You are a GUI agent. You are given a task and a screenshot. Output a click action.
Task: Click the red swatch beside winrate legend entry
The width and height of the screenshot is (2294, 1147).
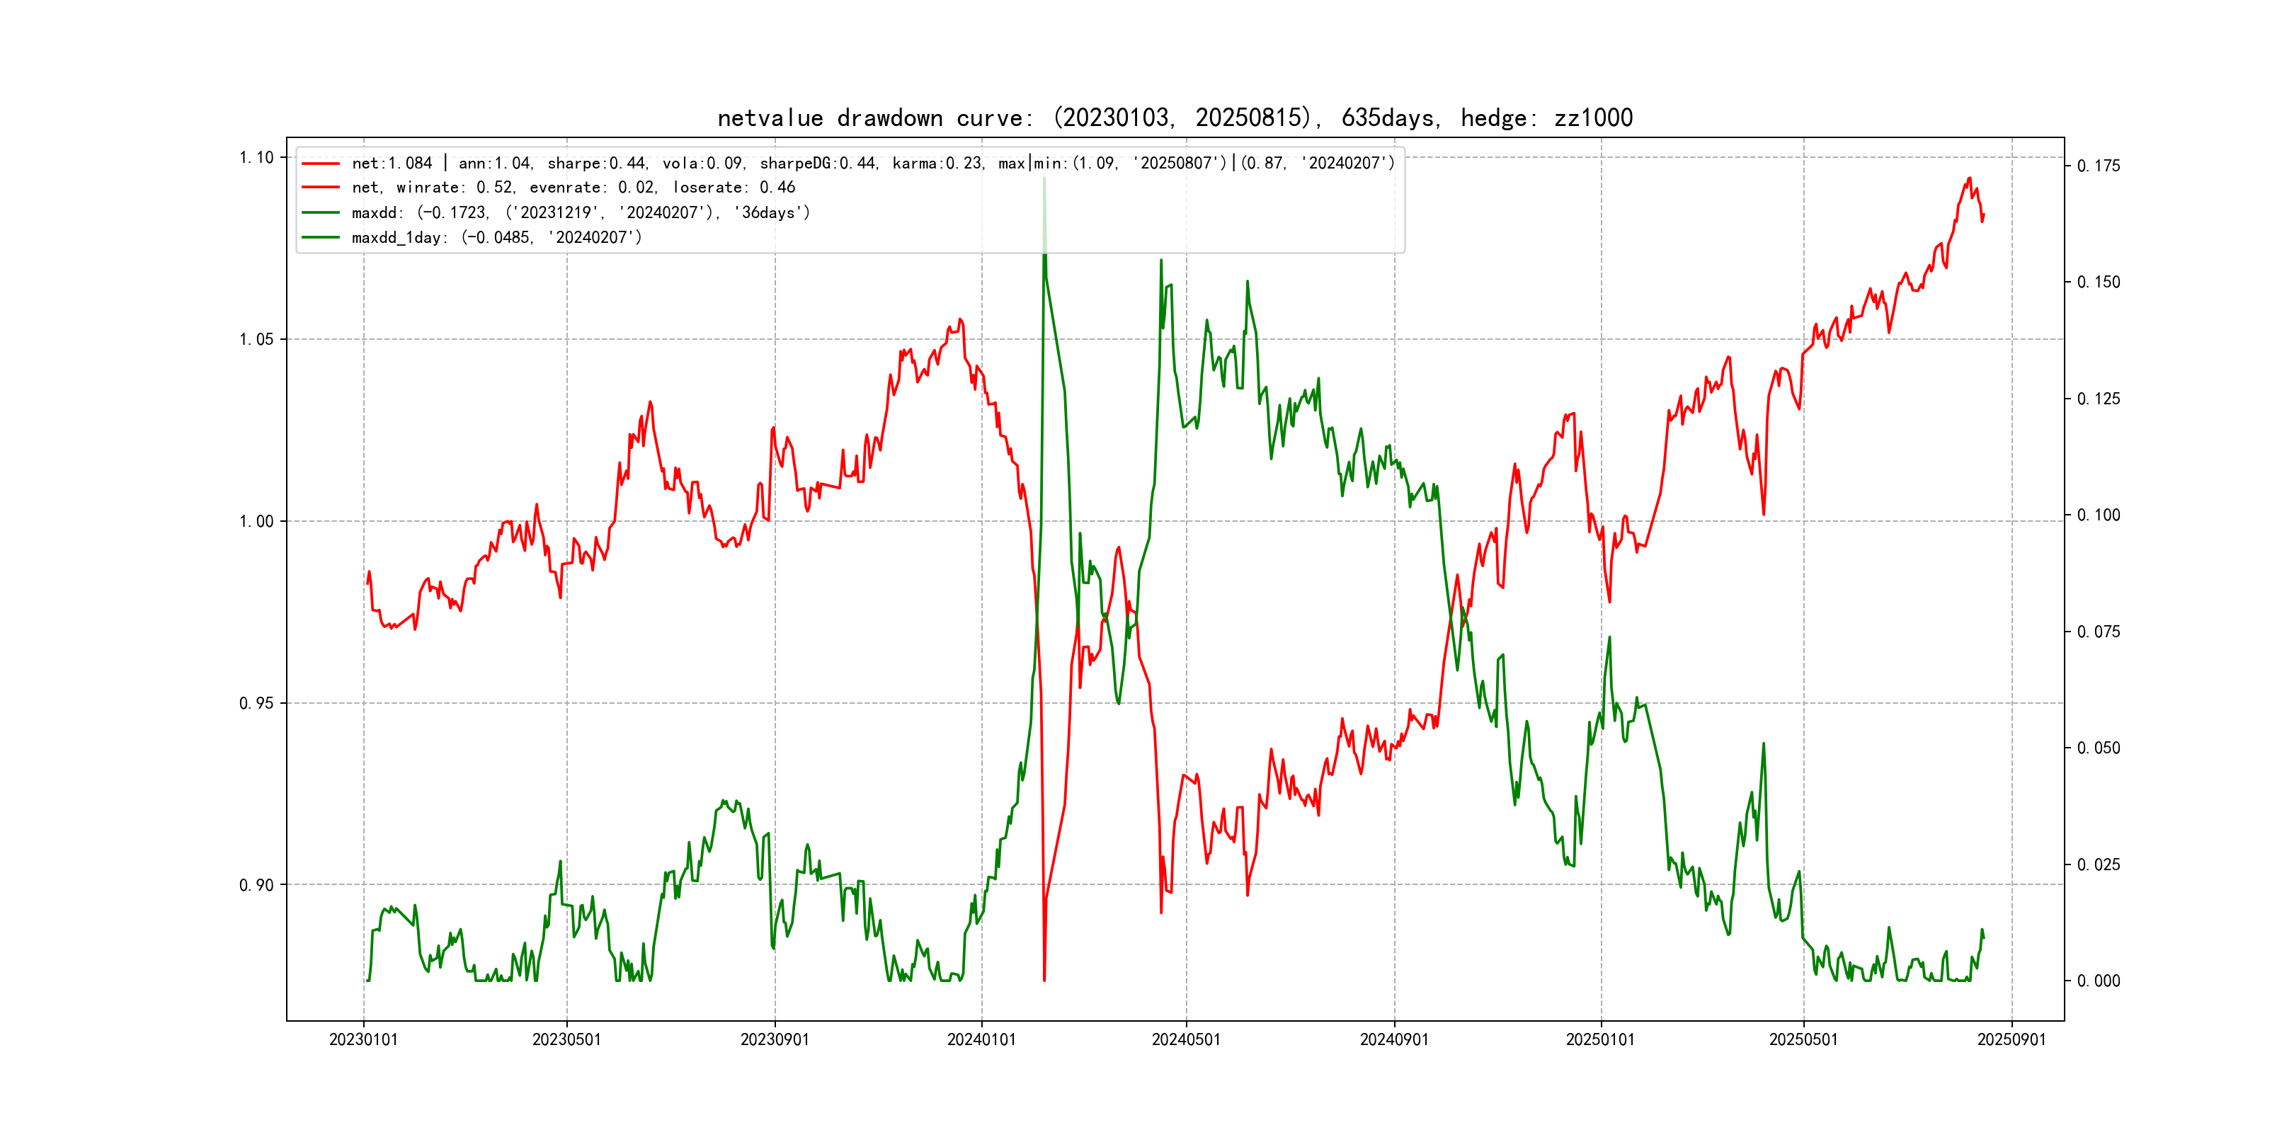[x=321, y=188]
